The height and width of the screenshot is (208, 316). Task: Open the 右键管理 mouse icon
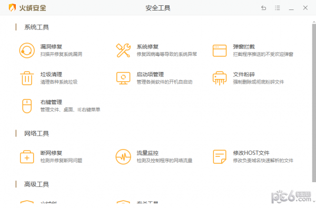(27, 106)
